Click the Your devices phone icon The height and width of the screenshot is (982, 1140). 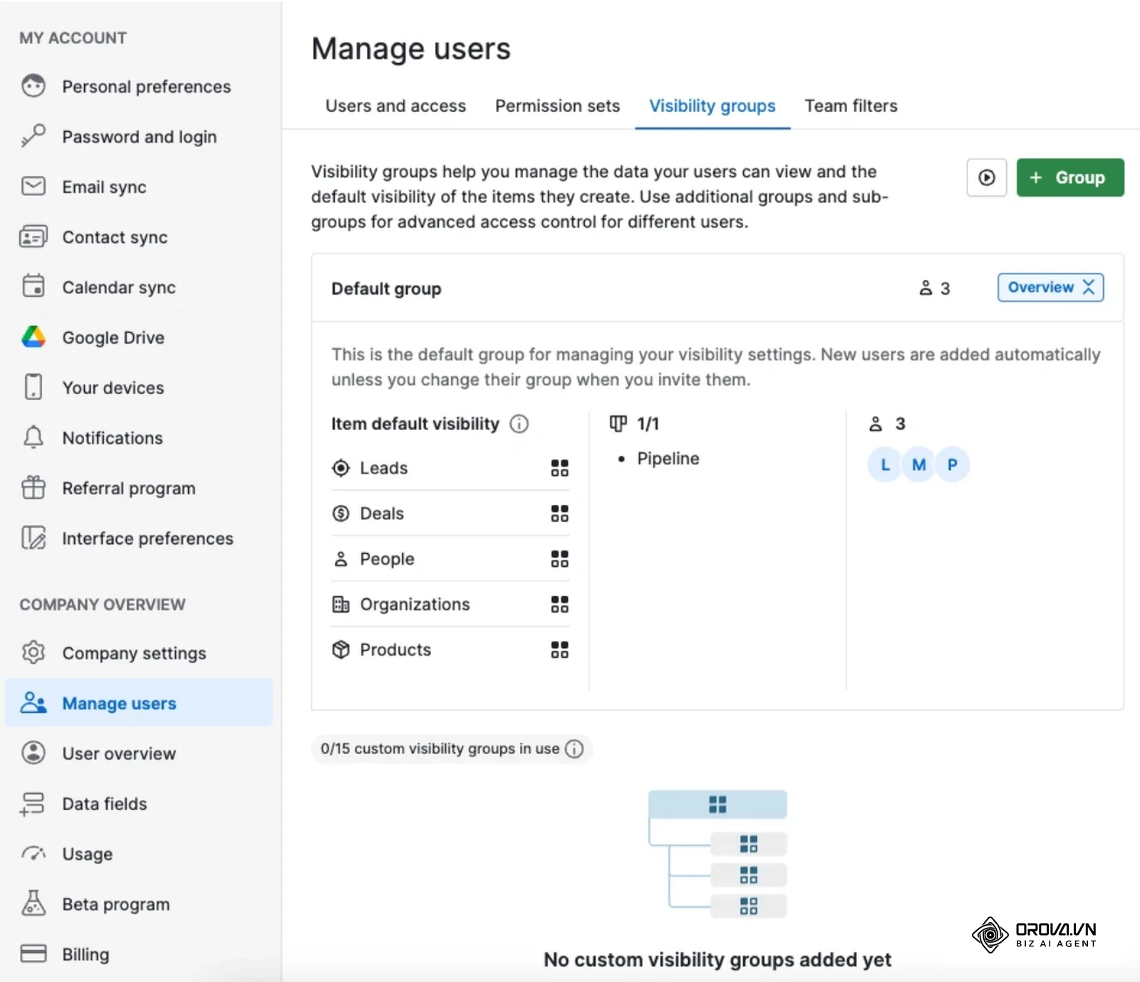pos(33,387)
